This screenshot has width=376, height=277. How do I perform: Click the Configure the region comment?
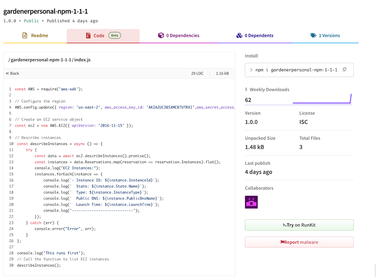(x=40, y=101)
